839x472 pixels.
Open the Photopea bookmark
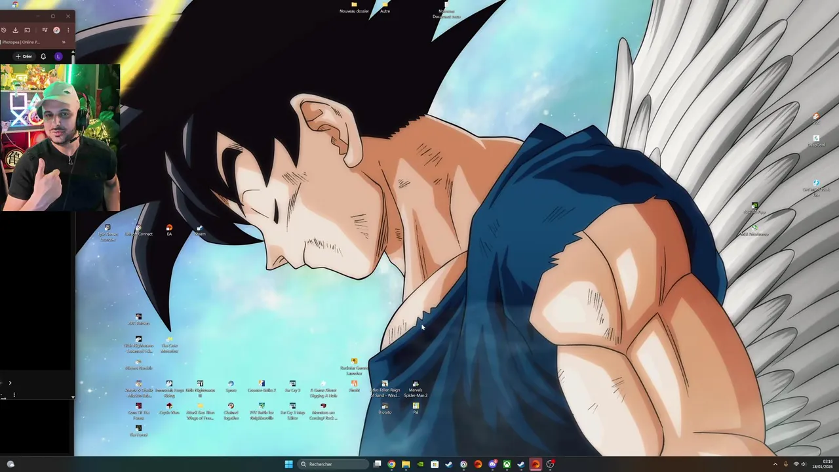[20, 42]
